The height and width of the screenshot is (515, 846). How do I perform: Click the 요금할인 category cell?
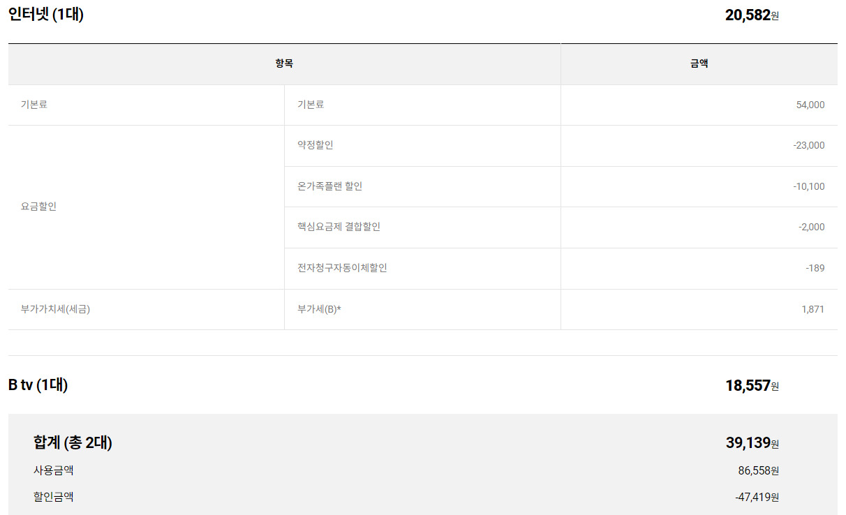coord(39,207)
